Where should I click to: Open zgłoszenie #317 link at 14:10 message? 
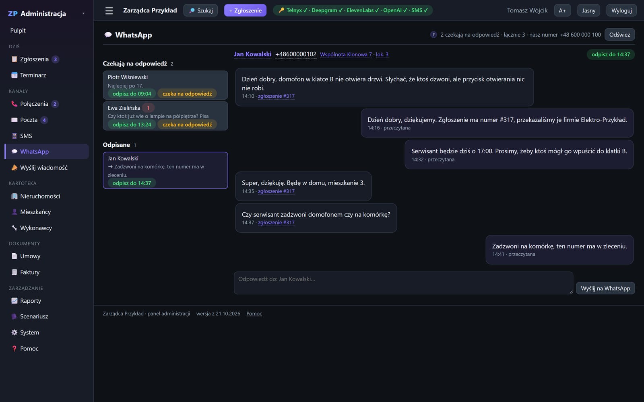click(276, 96)
